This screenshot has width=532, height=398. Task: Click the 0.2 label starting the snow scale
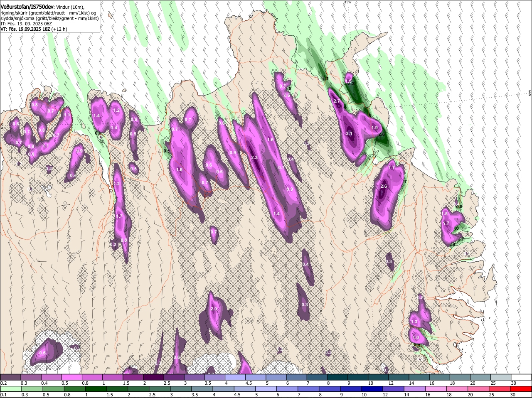click(x=3, y=383)
